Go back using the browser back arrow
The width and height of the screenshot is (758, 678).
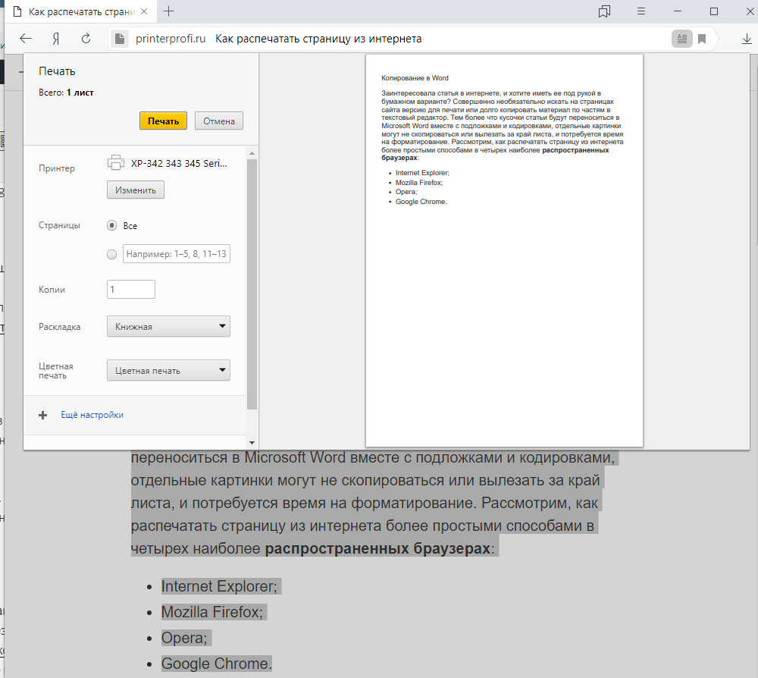pyautogui.click(x=26, y=39)
